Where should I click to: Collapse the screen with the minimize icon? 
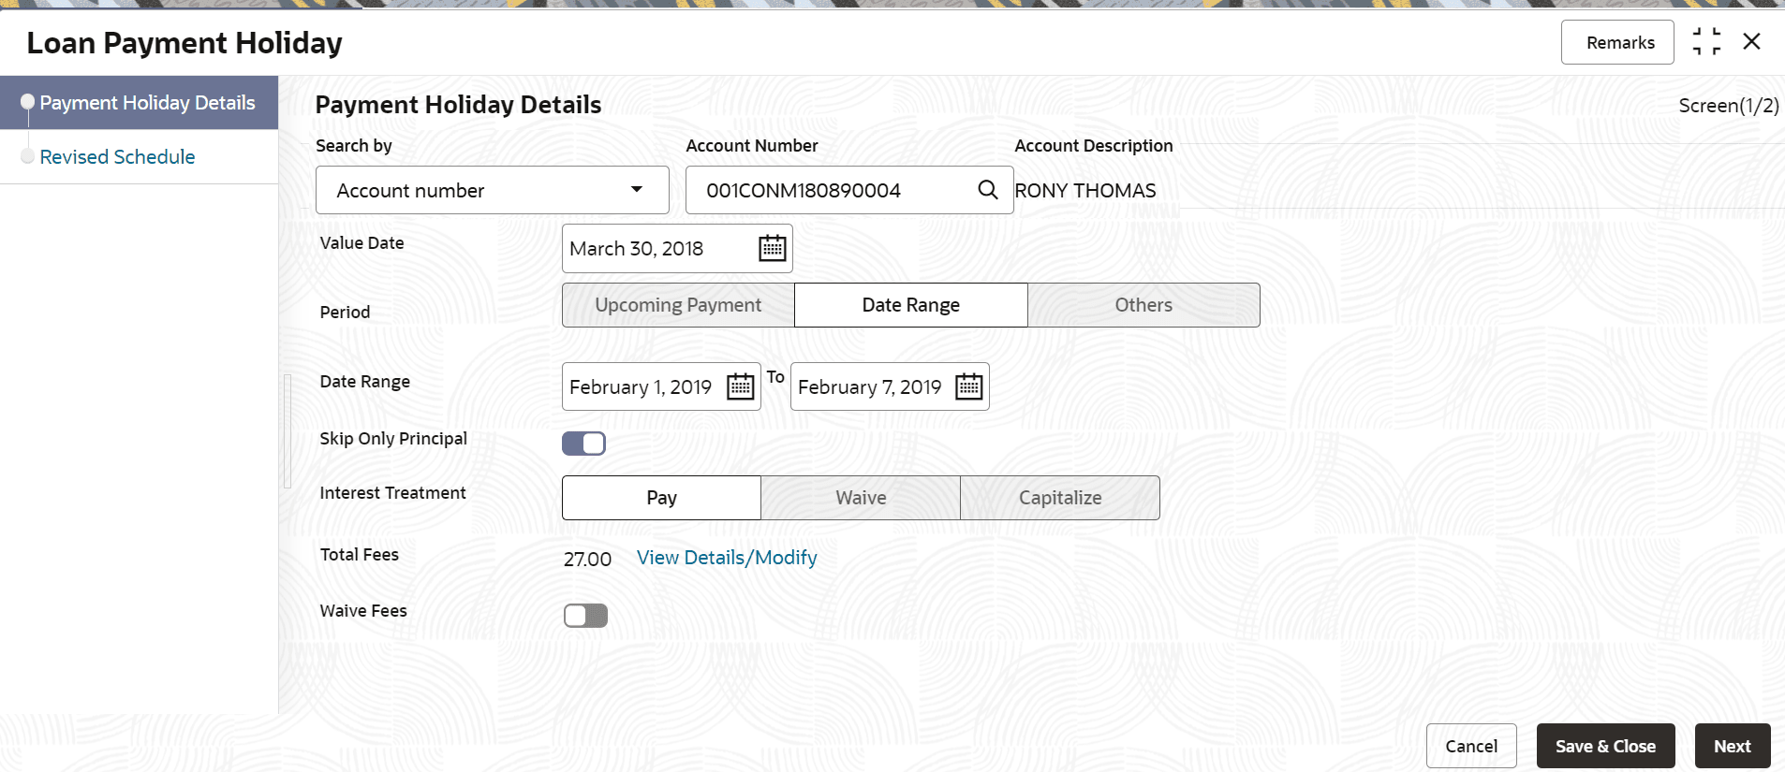[1706, 42]
